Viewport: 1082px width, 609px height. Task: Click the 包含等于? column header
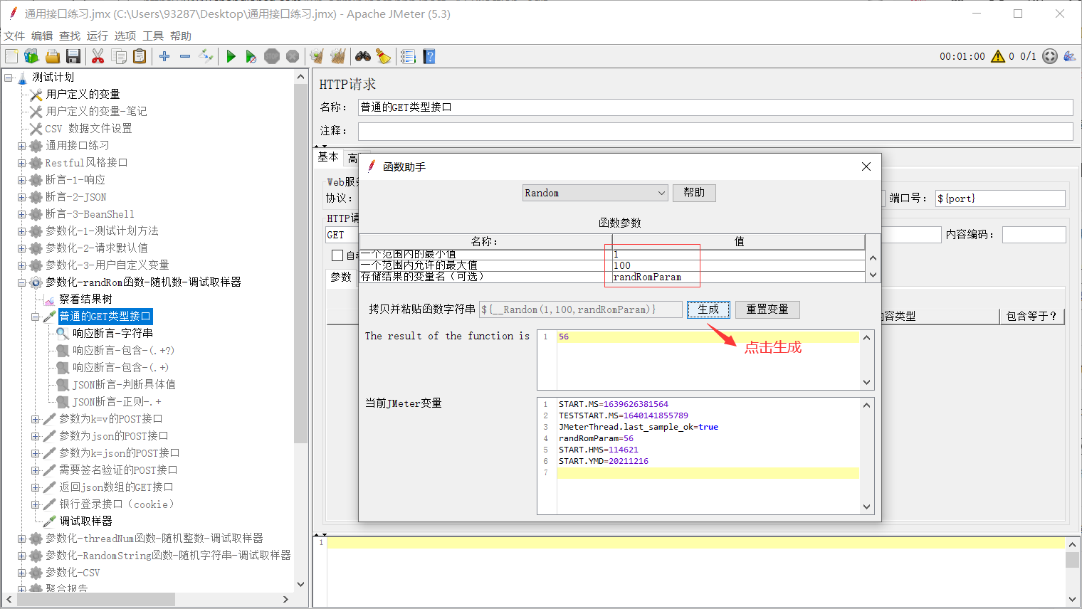click(x=1031, y=317)
